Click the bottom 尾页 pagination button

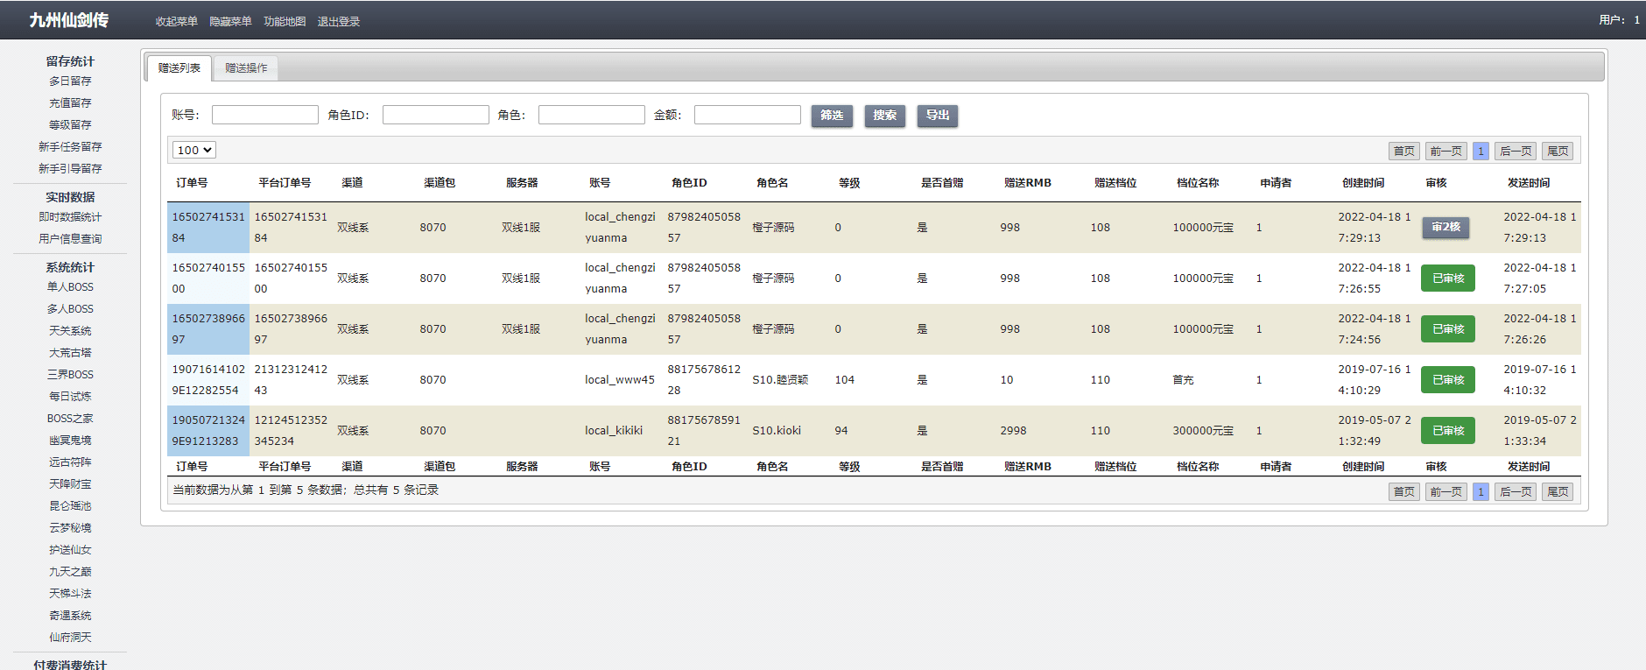coord(1558,492)
